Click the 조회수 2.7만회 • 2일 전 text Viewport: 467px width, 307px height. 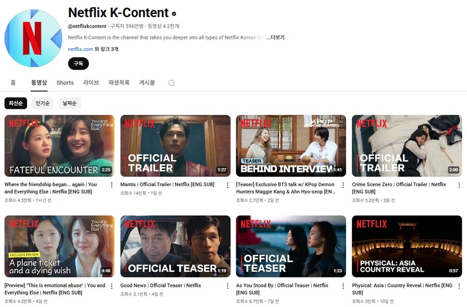pos(257,201)
